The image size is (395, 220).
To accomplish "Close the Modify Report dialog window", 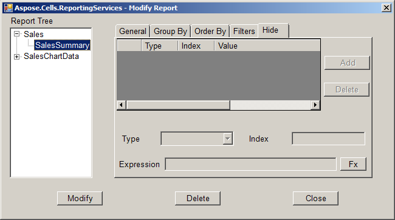I will 386,8.
